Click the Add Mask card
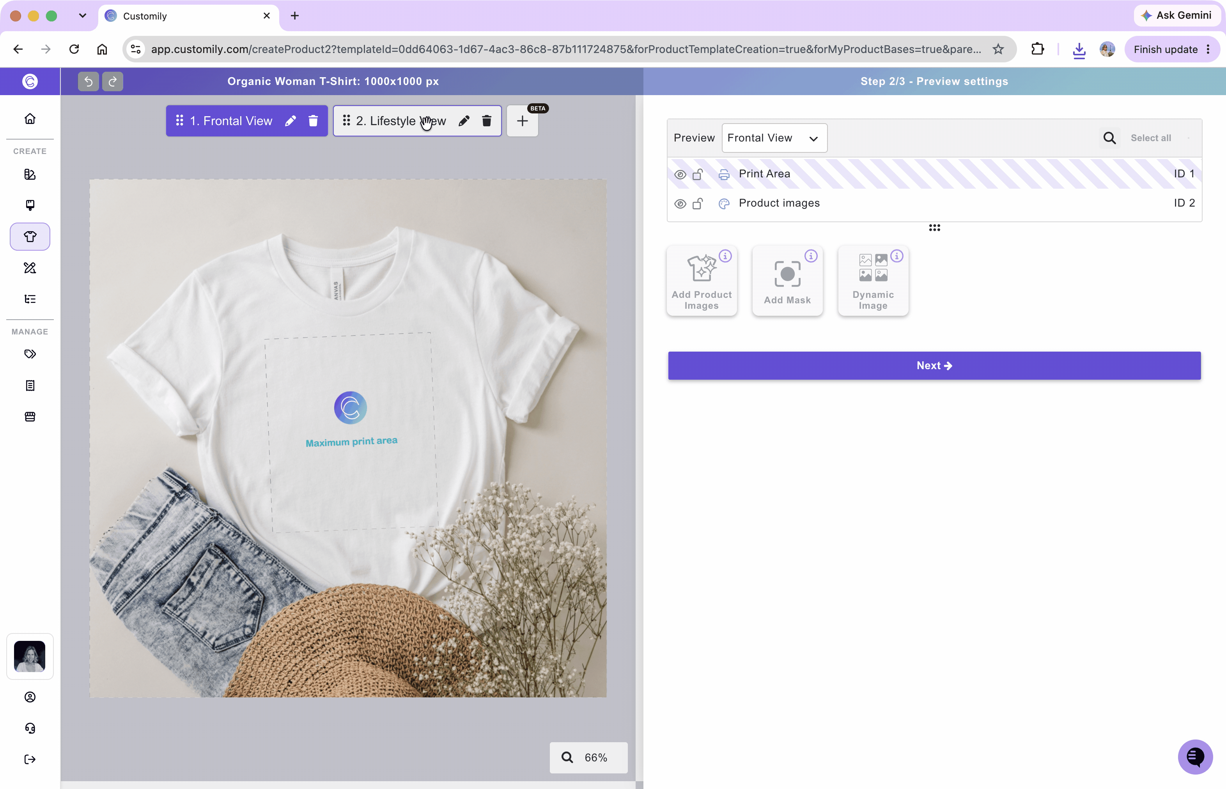 [787, 281]
